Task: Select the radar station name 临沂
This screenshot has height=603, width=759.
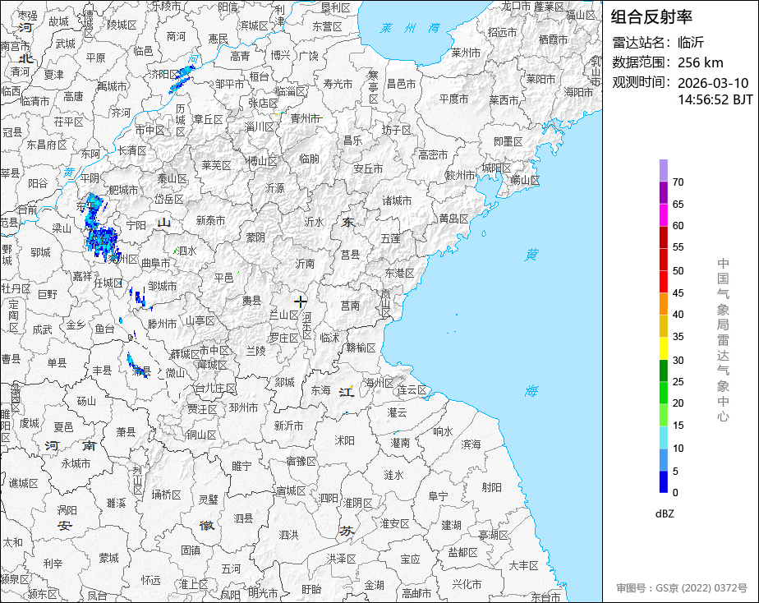Action: point(691,43)
